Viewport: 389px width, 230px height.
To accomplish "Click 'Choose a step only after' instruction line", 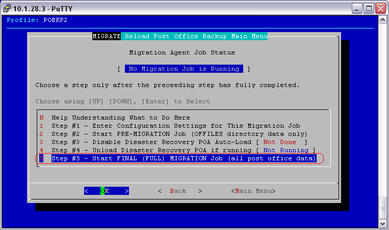I will [x=167, y=85].
